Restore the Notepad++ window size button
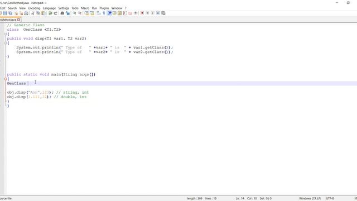Screen dimensions: 357x201 tap(348, 3)
